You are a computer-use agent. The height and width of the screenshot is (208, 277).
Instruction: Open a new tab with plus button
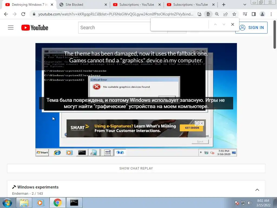click(224, 5)
